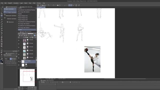160x90 pixels.
Task: Click the Open file icon in command bar
Action: click(43, 5)
